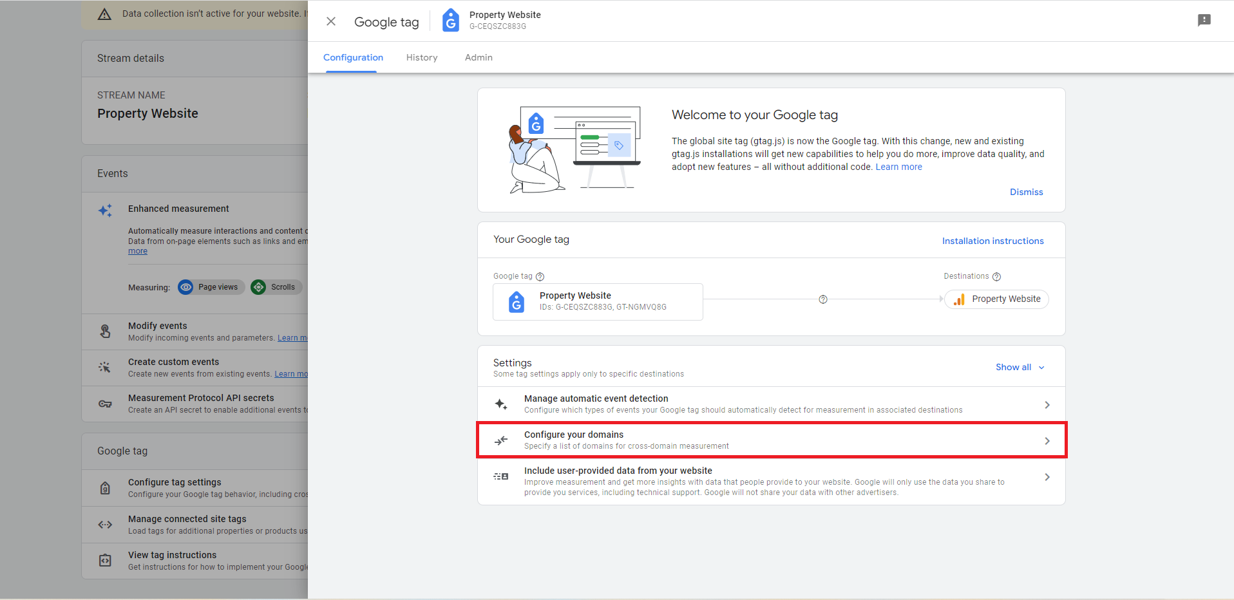Open View tag instructions row
The image size is (1234, 600).
(x=195, y=561)
